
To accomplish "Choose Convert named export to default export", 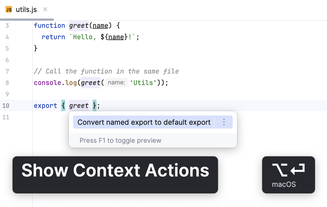I will 144,122.
